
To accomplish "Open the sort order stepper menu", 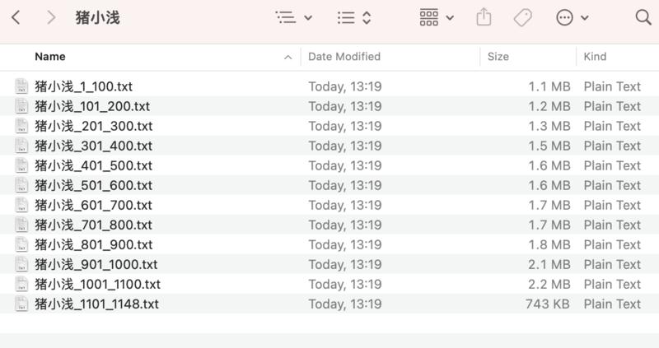I will 355,17.
